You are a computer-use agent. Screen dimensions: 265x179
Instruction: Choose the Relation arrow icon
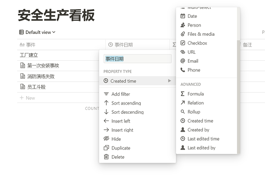pos(183,103)
